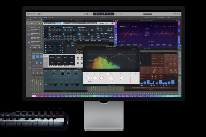
Task: Select the Blinking Lights track icon
Action: pyautogui.click(x=29, y=26)
